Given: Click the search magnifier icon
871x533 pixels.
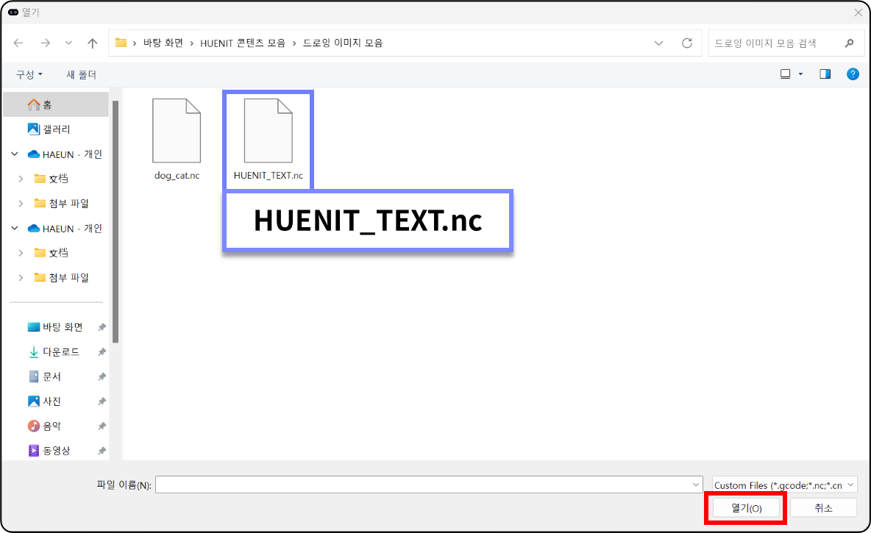Looking at the screenshot, I should pyautogui.click(x=850, y=43).
